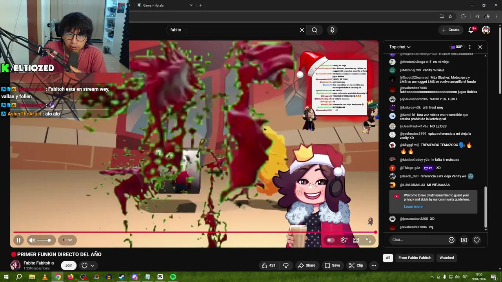Screen dimensions: 502x282
Task: Share the video
Action: [x=306, y=265]
